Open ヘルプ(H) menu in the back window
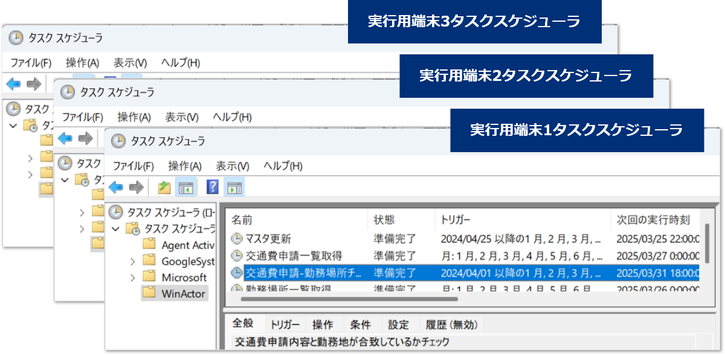The image size is (725, 355). pos(180,62)
